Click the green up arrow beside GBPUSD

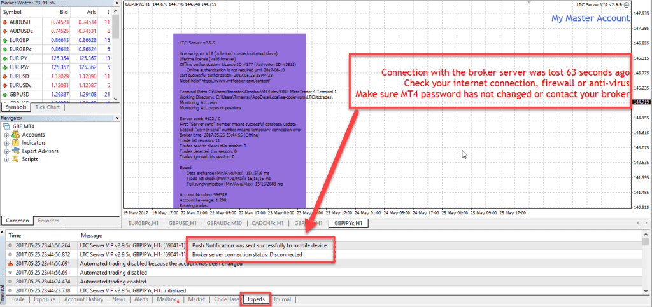tap(4, 94)
